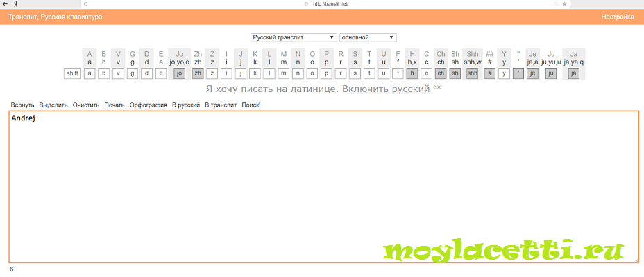The image size is (644, 277).
Task: Click the reload page icon
Action: point(85,4)
